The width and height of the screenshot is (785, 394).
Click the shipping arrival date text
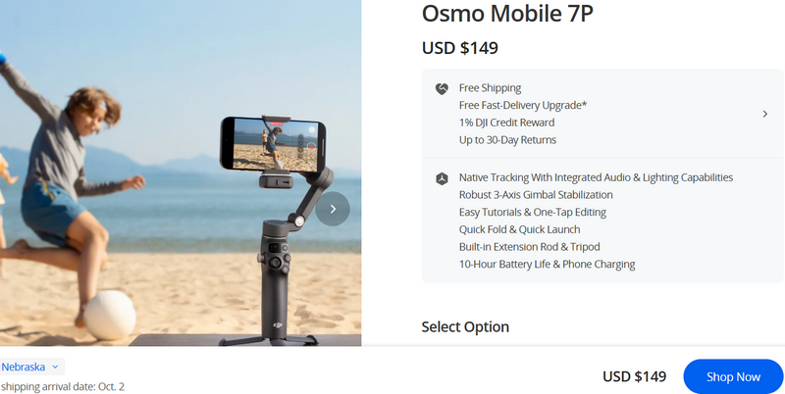[62, 386]
